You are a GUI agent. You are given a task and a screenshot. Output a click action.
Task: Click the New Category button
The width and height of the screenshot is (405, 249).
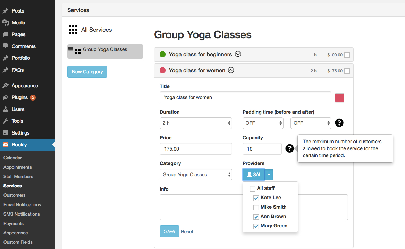(x=87, y=72)
